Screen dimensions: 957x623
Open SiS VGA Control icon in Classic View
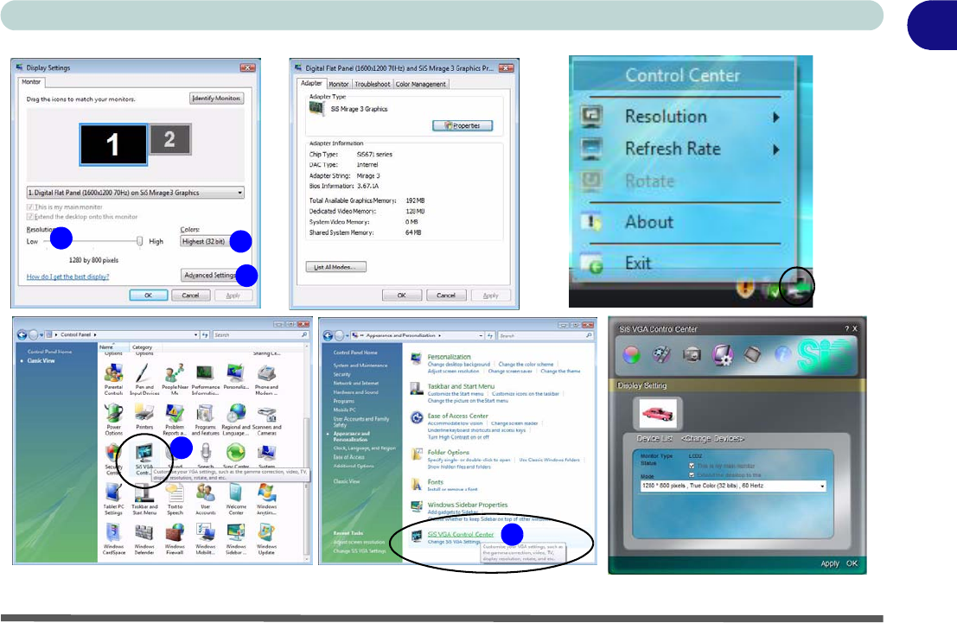pyautogui.click(x=144, y=460)
